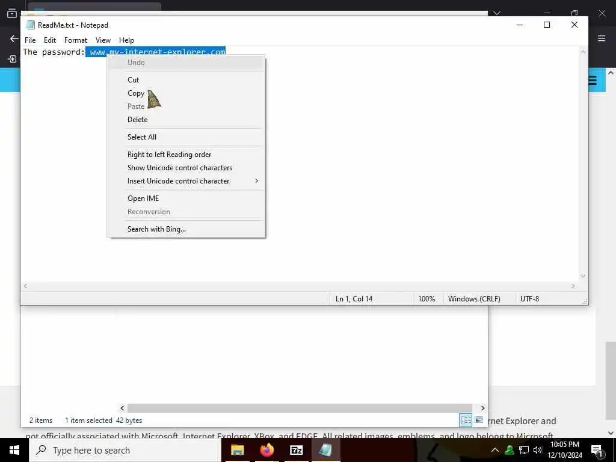Open File Explorer from the taskbar
Viewport: 616px width, 462px height.
pyautogui.click(x=237, y=450)
